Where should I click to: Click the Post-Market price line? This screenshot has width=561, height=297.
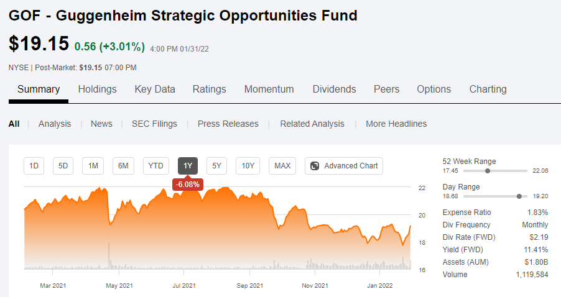pos(72,68)
